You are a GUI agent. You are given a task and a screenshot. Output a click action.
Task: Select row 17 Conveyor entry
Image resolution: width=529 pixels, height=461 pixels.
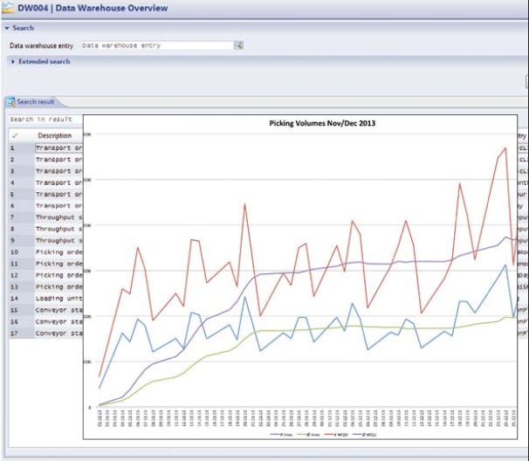pyautogui.click(x=58, y=334)
